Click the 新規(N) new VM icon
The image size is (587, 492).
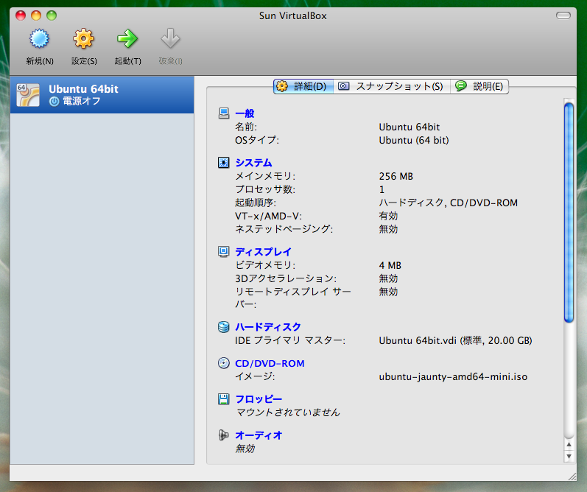[39, 38]
